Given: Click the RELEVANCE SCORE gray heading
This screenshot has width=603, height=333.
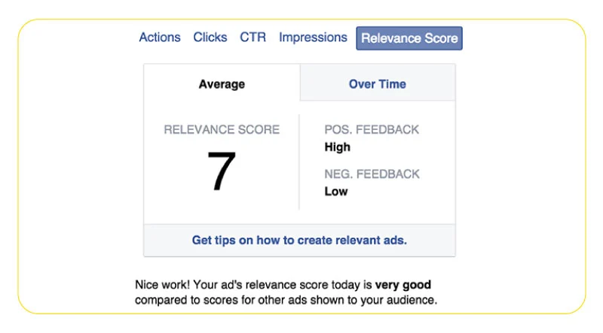Looking at the screenshot, I should [222, 130].
